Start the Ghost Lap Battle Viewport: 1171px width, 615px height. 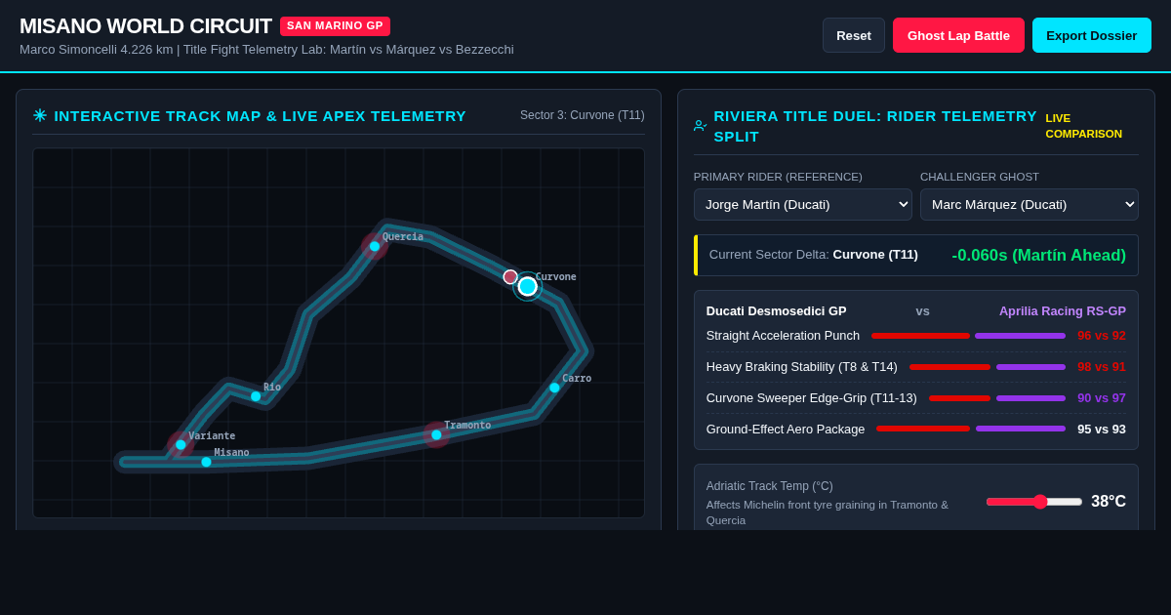point(958,35)
